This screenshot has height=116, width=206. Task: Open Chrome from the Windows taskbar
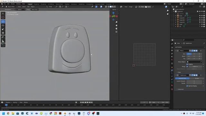[8, 113]
